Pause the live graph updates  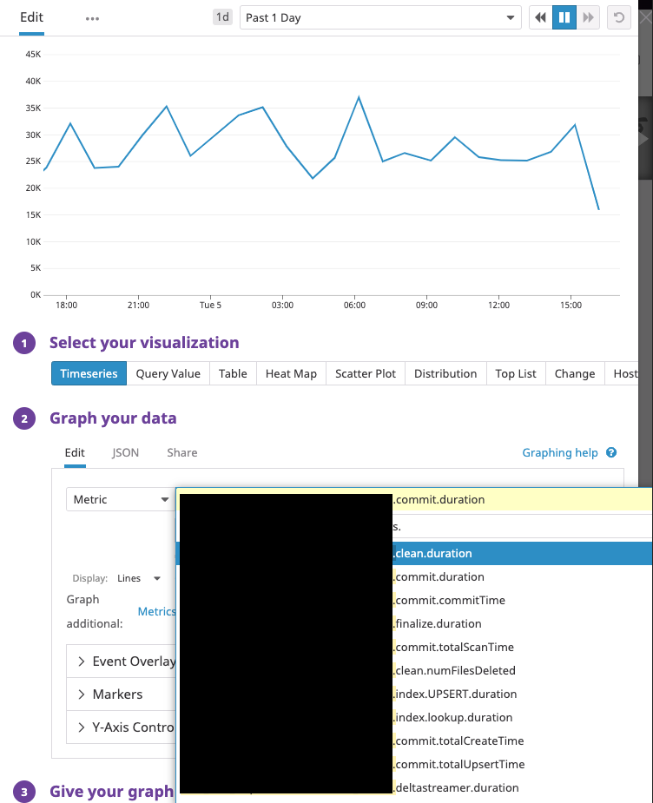click(564, 17)
